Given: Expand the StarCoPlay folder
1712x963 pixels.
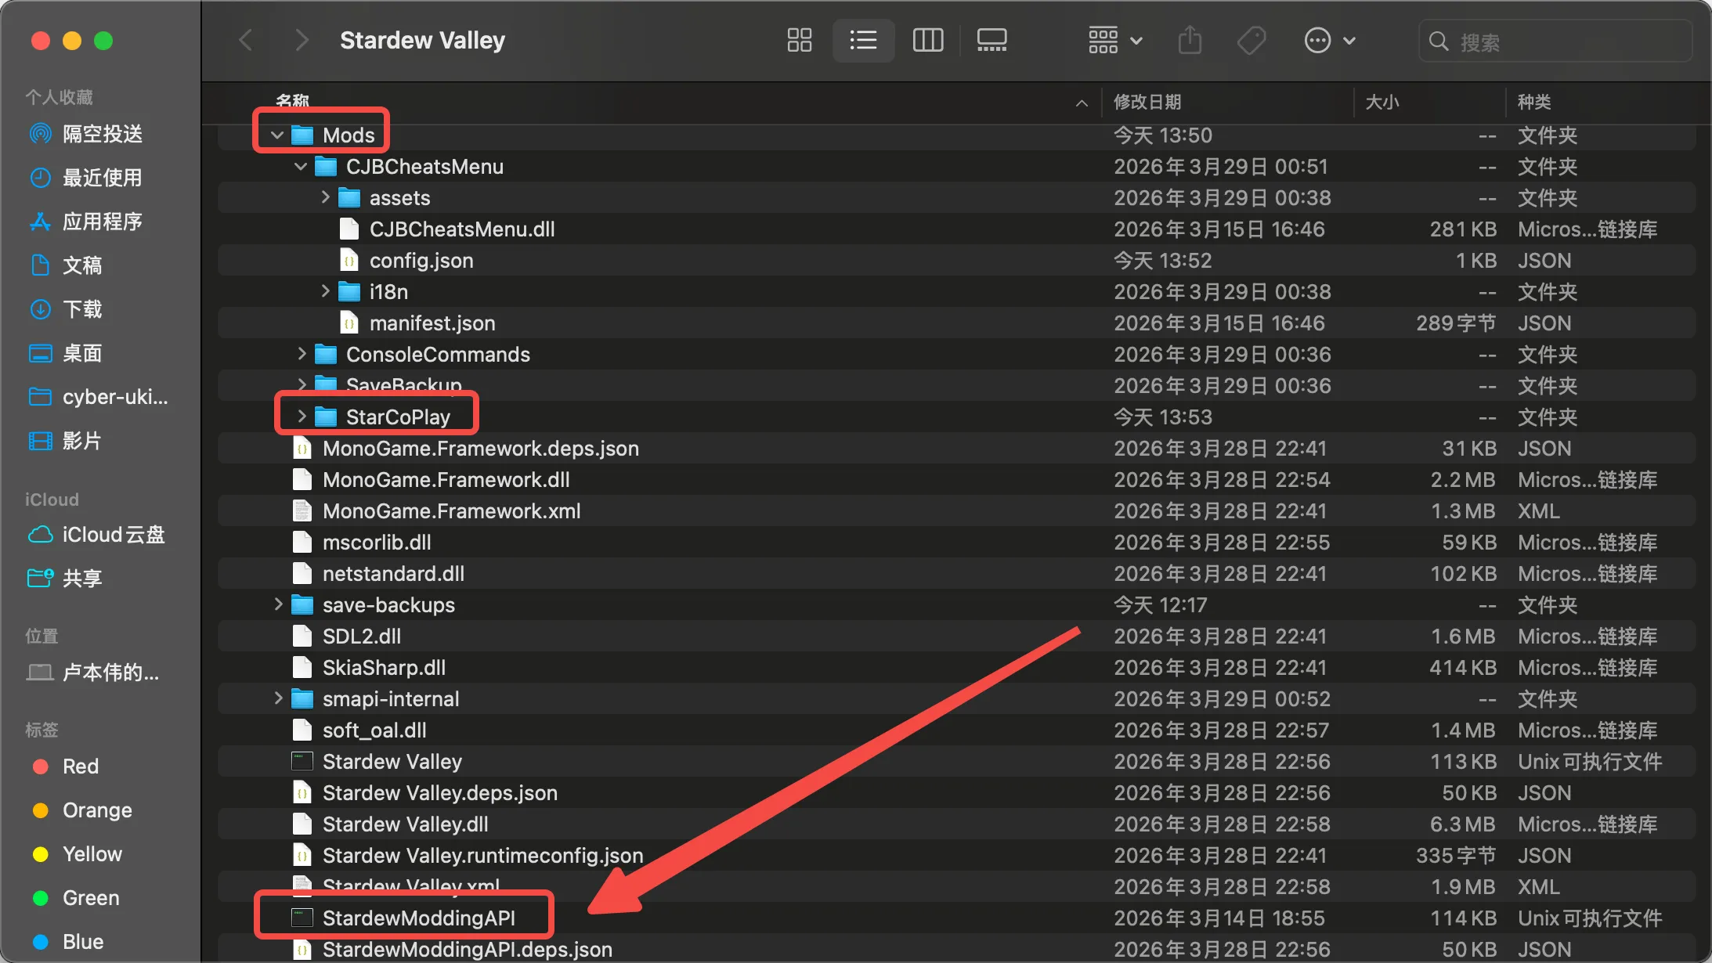Looking at the screenshot, I should point(302,417).
